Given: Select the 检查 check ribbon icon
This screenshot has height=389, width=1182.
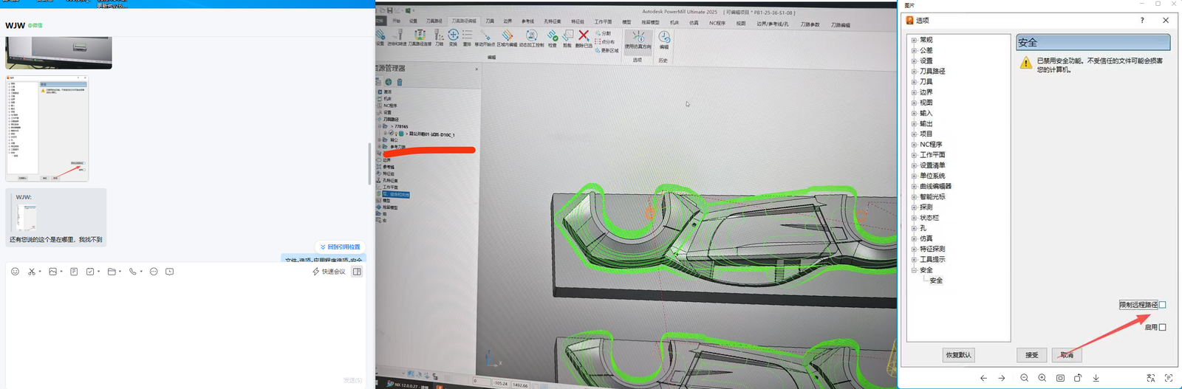Looking at the screenshot, I should tap(552, 38).
